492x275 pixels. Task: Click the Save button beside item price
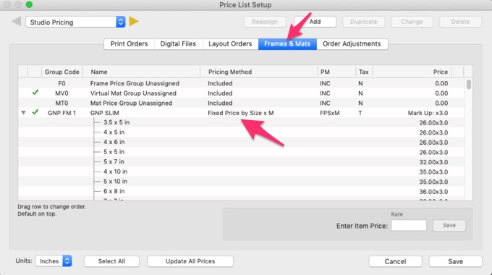point(449,225)
